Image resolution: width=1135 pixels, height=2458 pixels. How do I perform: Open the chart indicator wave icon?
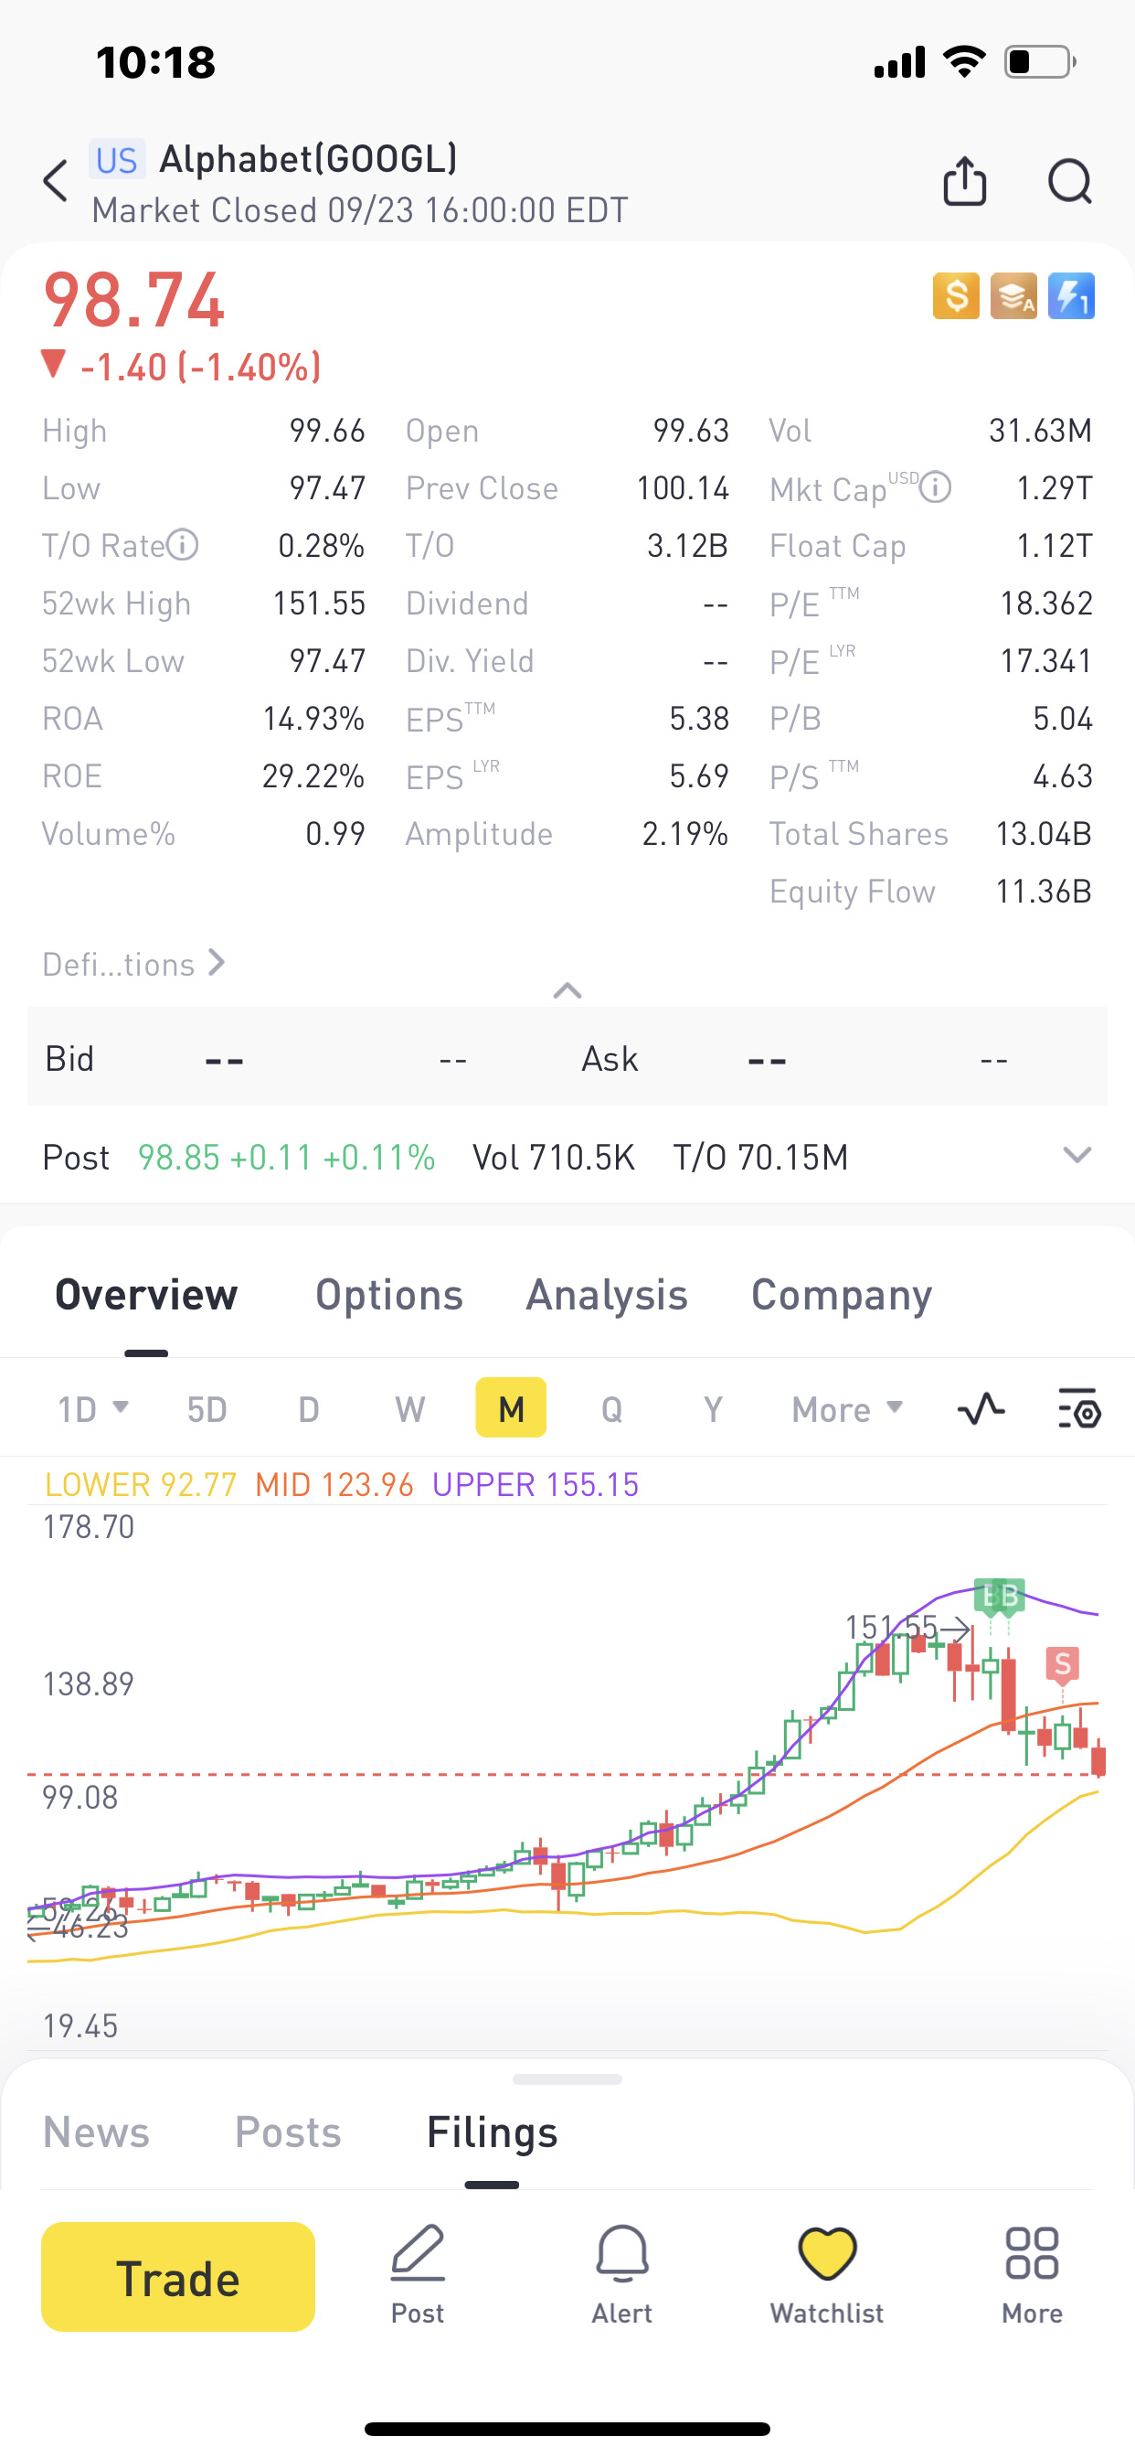point(981,1408)
